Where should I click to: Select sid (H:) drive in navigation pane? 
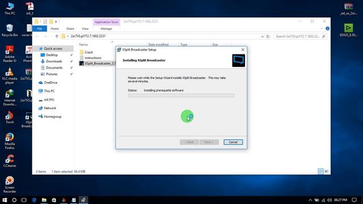49,100
